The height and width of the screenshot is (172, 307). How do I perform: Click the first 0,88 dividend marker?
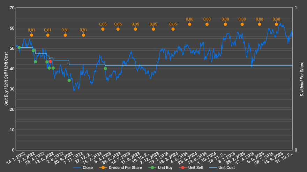[190, 24]
